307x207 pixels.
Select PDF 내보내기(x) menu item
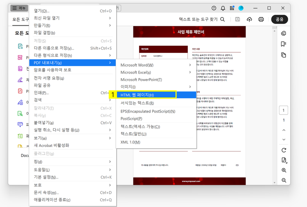point(72,63)
